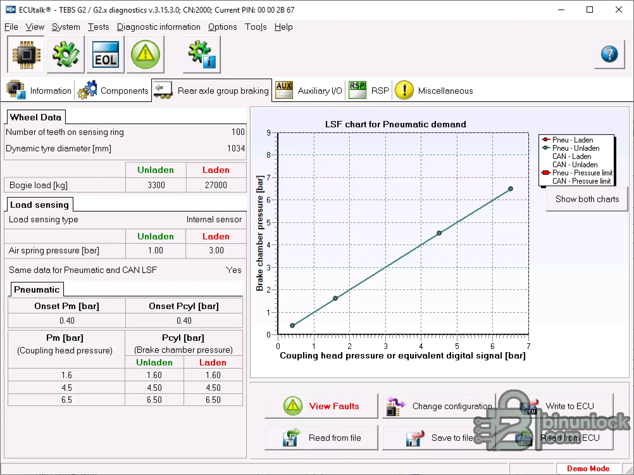Viewport: 634px width, 475px height.
Task: Open the gear info system tool
Action: tap(202, 54)
